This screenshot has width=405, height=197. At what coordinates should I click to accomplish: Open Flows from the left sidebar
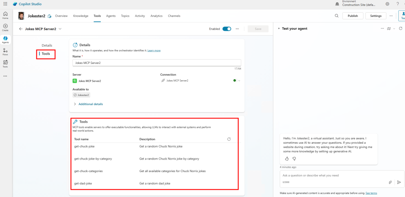5,52
